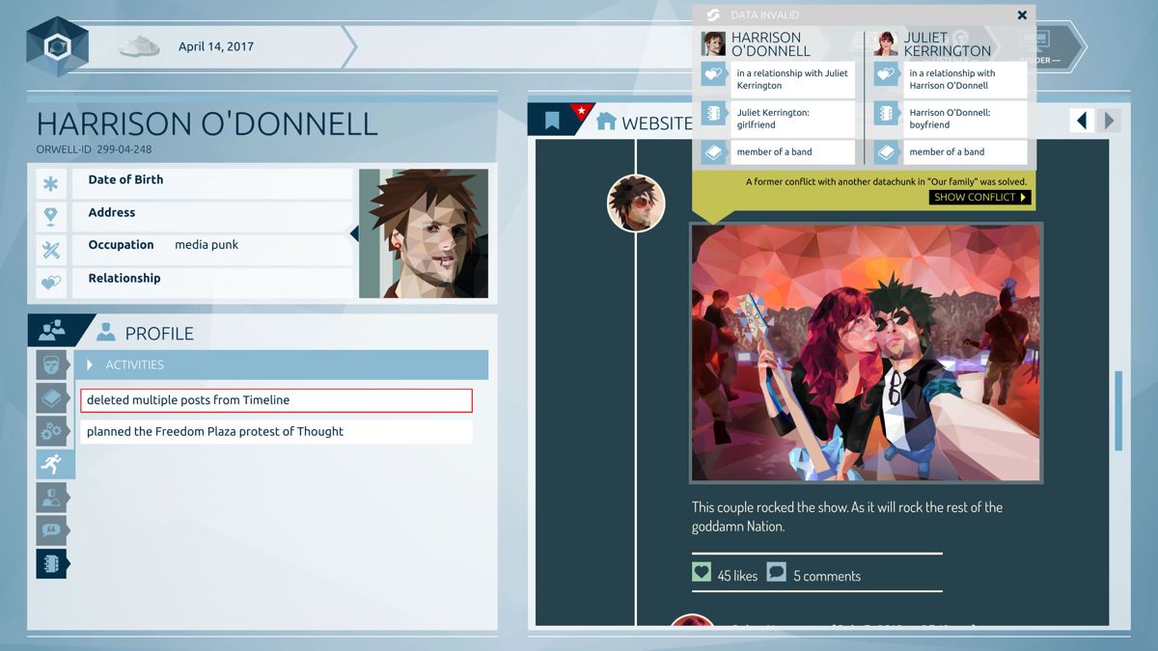Select the person category icon below Activities
This screenshot has height=651, width=1158.
tap(52, 497)
